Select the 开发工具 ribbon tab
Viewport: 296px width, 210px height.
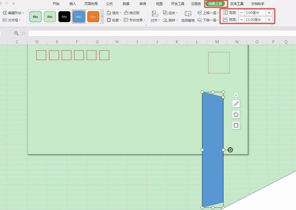(177, 4)
